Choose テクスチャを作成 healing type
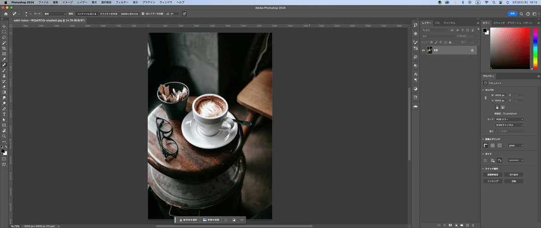 click(x=108, y=14)
